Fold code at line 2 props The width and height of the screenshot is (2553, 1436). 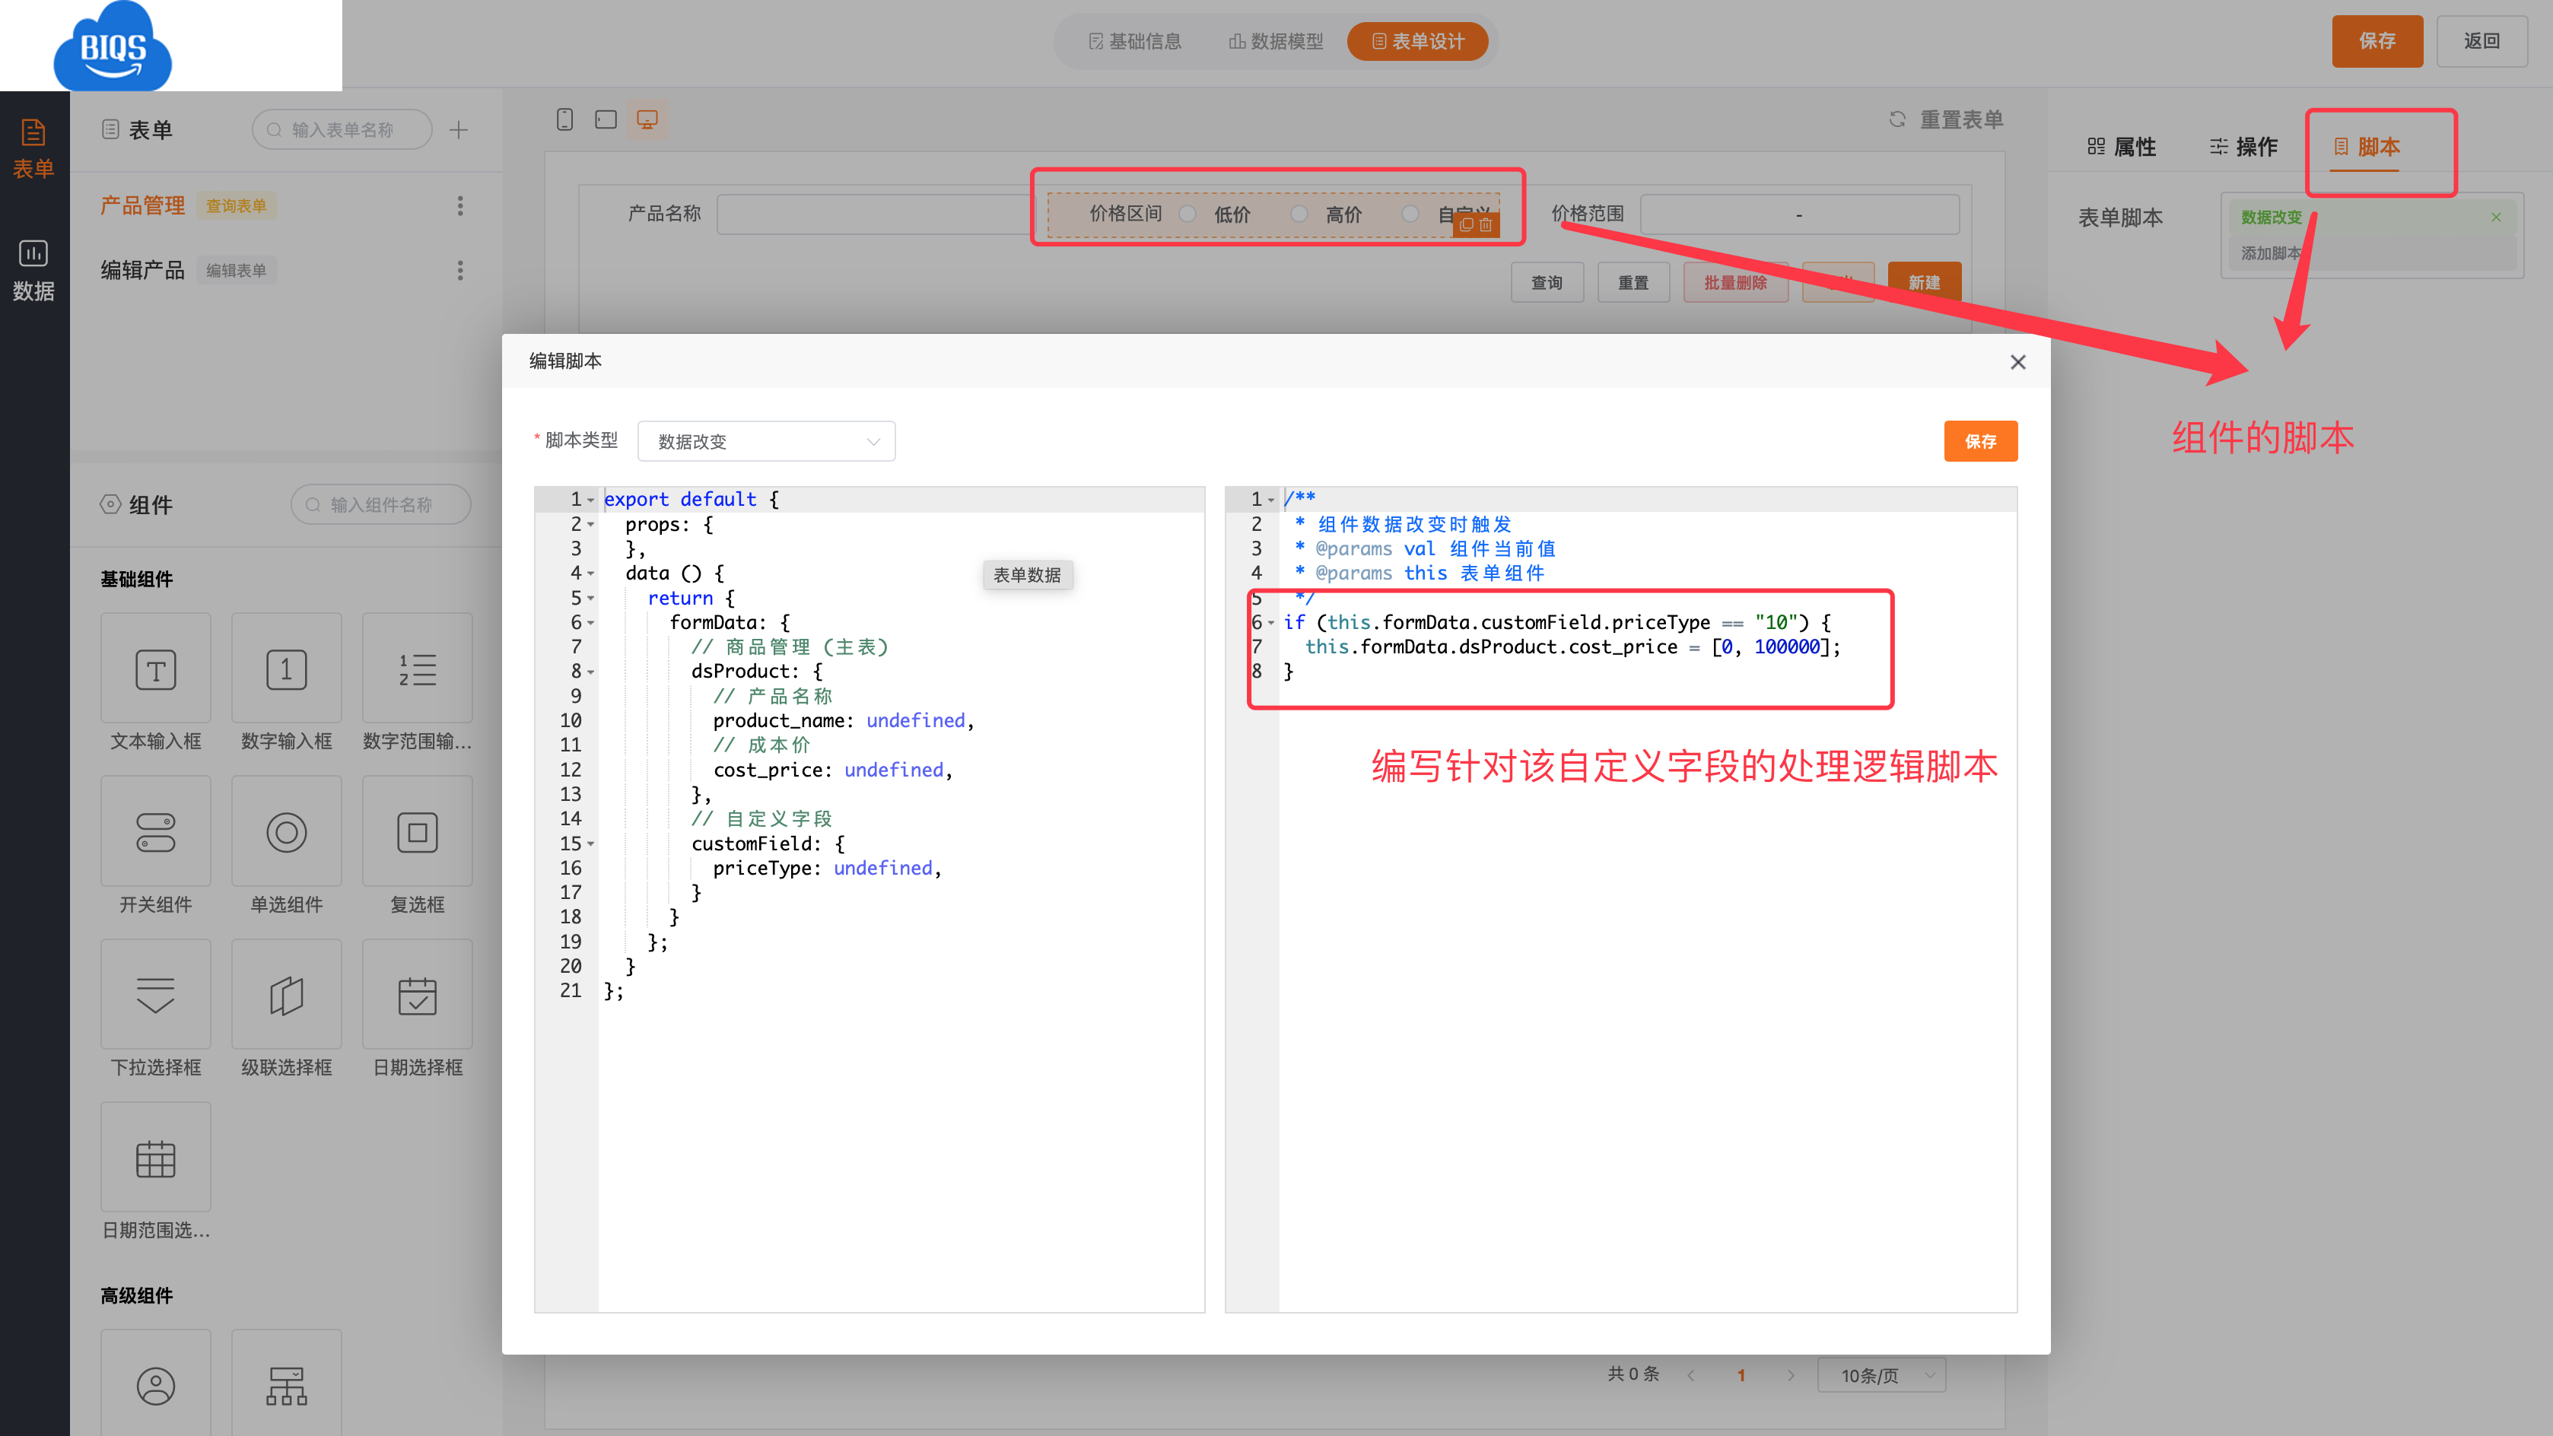point(590,524)
